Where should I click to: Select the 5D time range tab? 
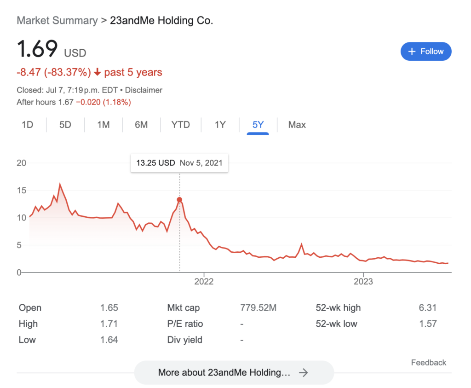pyautogui.click(x=65, y=125)
